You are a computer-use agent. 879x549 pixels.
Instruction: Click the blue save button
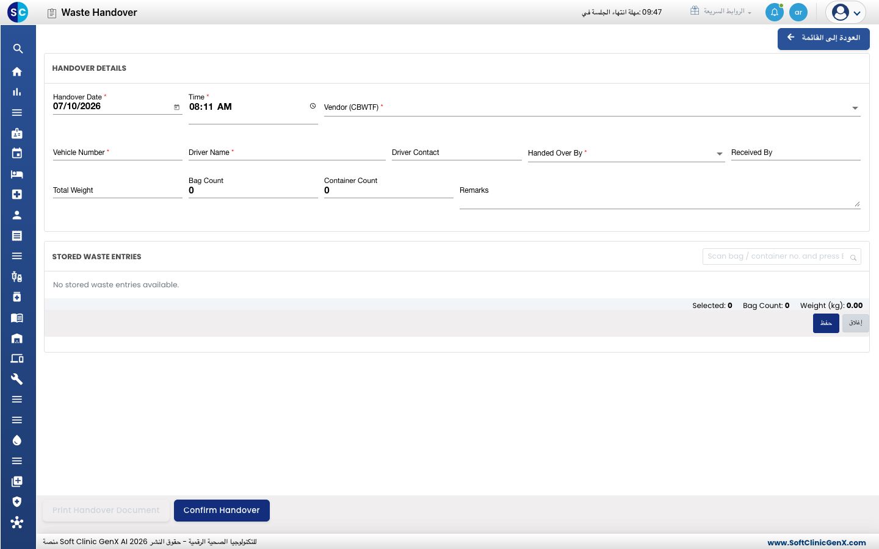826,323
